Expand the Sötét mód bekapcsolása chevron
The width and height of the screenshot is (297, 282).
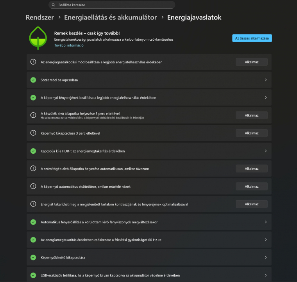(x=266, y=80)
